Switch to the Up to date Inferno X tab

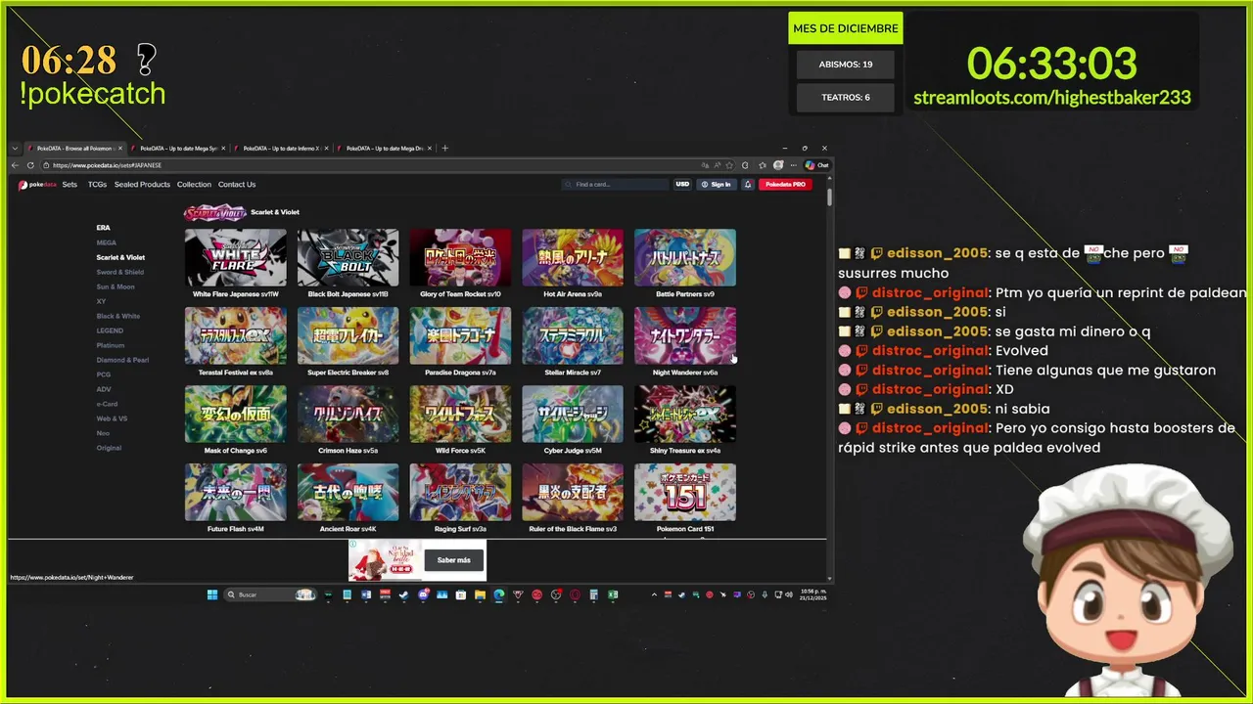point(281,148)
